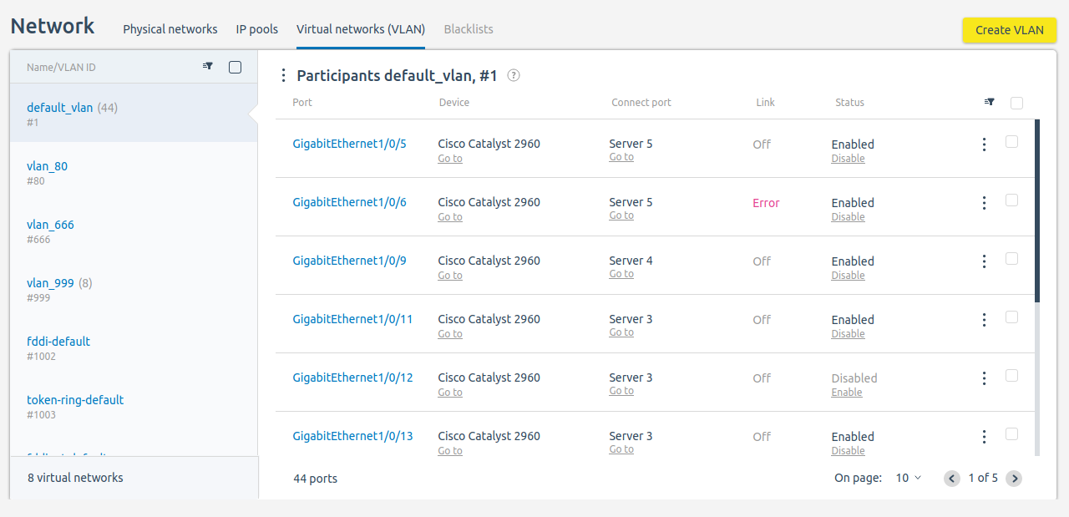The image size is (1069, 517).
Task: Click the 8 virtual networks count text
Action: [75, 478]
